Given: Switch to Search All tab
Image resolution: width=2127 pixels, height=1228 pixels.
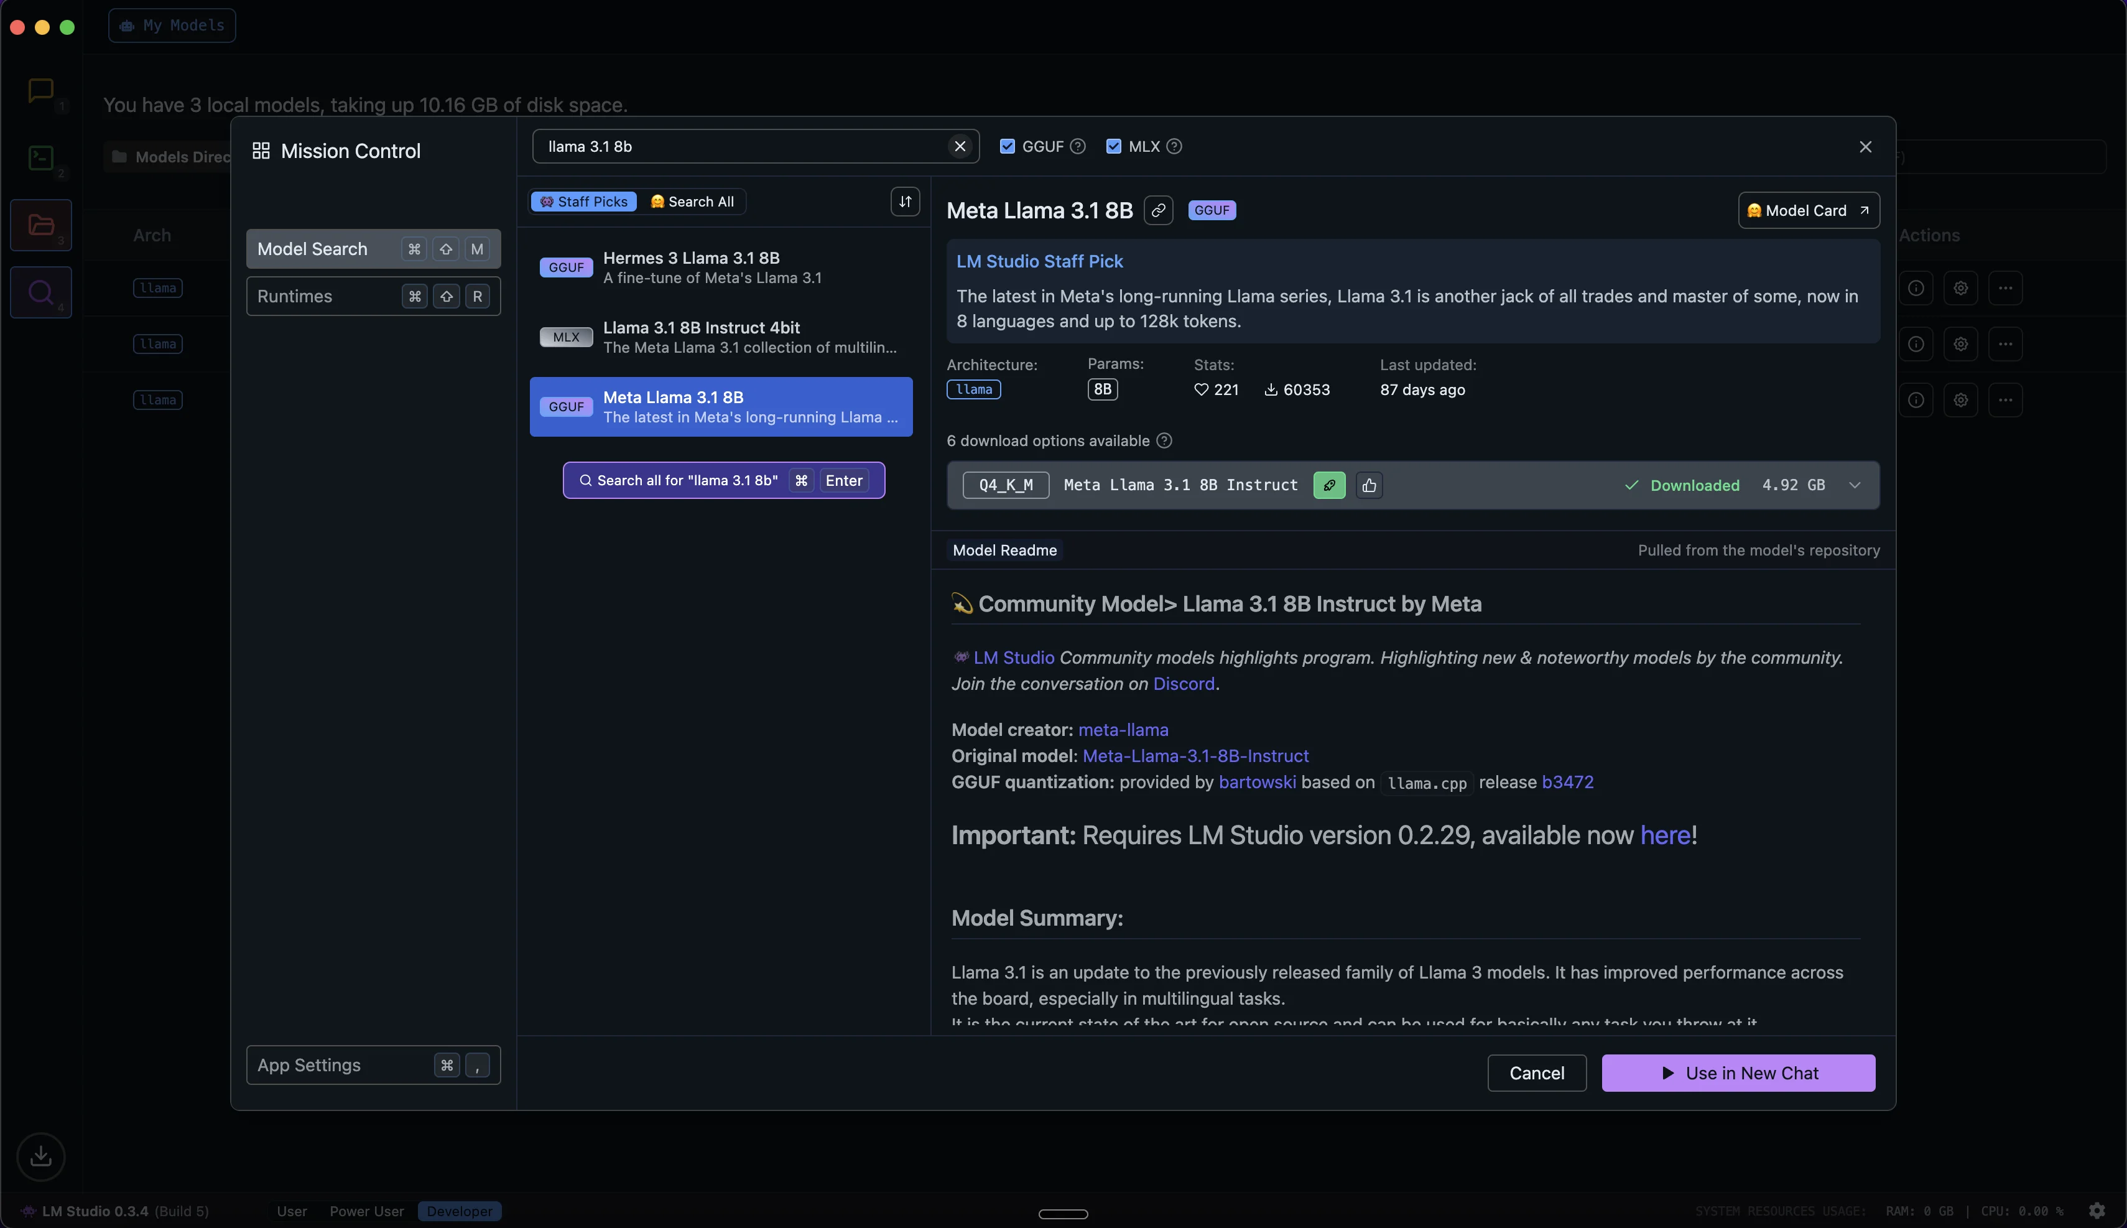Looking at the screenshot, I should coord(692,202).
